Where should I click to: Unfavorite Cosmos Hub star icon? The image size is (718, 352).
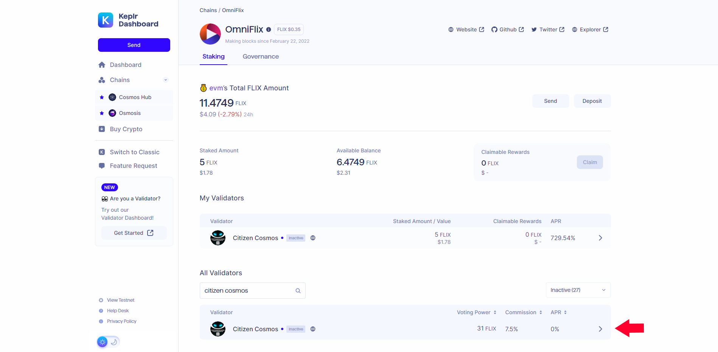click(x=102, y=97)
